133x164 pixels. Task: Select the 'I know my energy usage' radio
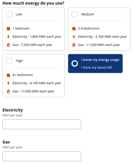pyautogui.click(x=75, y=63)
